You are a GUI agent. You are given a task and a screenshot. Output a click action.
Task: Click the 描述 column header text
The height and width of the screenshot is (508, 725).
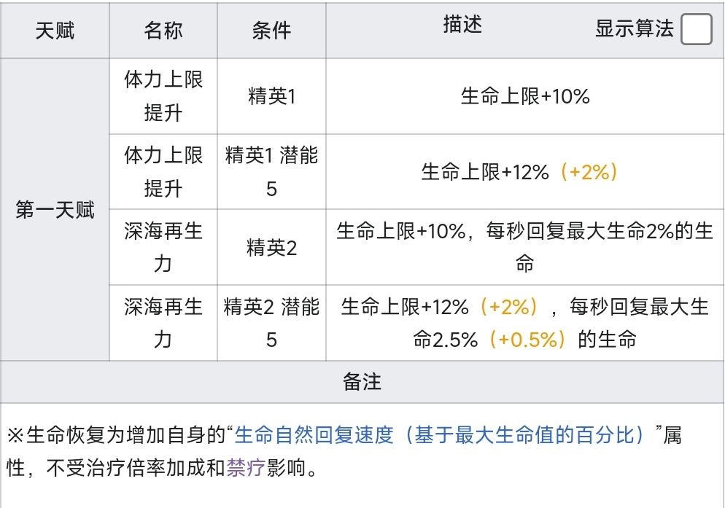point(462,26)
